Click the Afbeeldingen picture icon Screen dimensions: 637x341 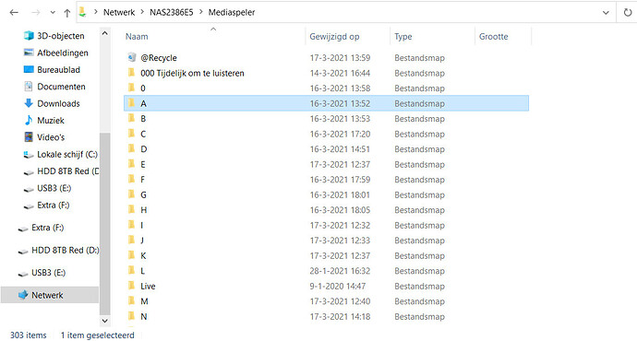pos(29,53)
